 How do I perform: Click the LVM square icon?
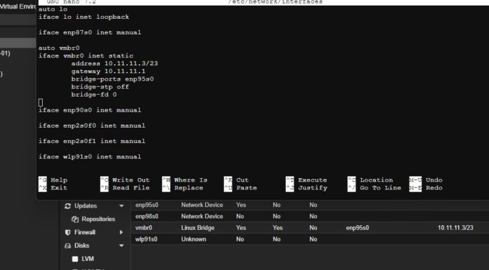(75, 259)
